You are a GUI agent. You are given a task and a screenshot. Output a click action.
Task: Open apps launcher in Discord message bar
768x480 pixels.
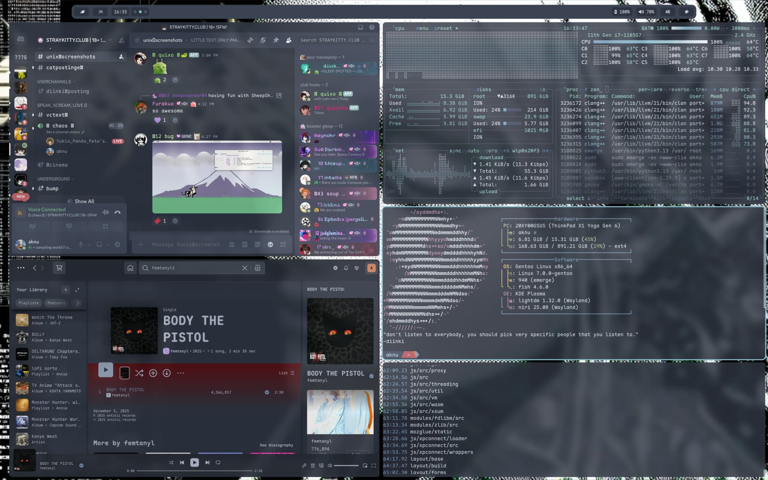tap(283, 244)
